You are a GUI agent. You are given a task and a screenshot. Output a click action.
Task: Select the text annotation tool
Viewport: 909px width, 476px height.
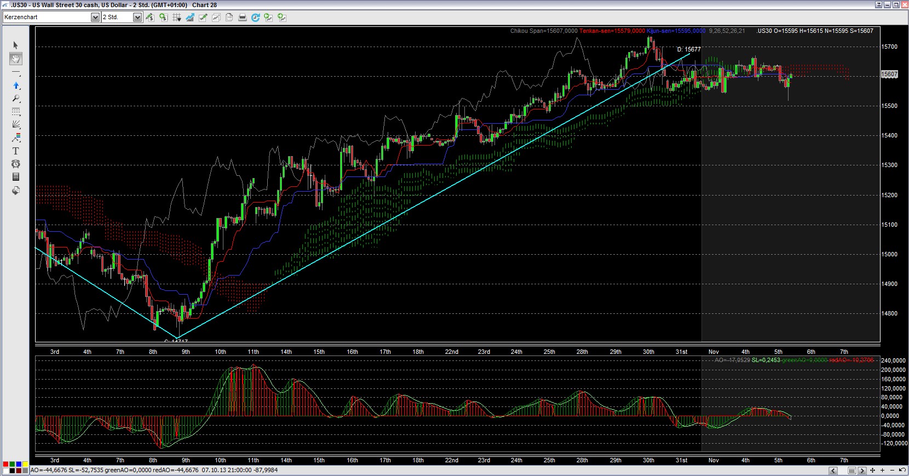[x=16, y=151]
